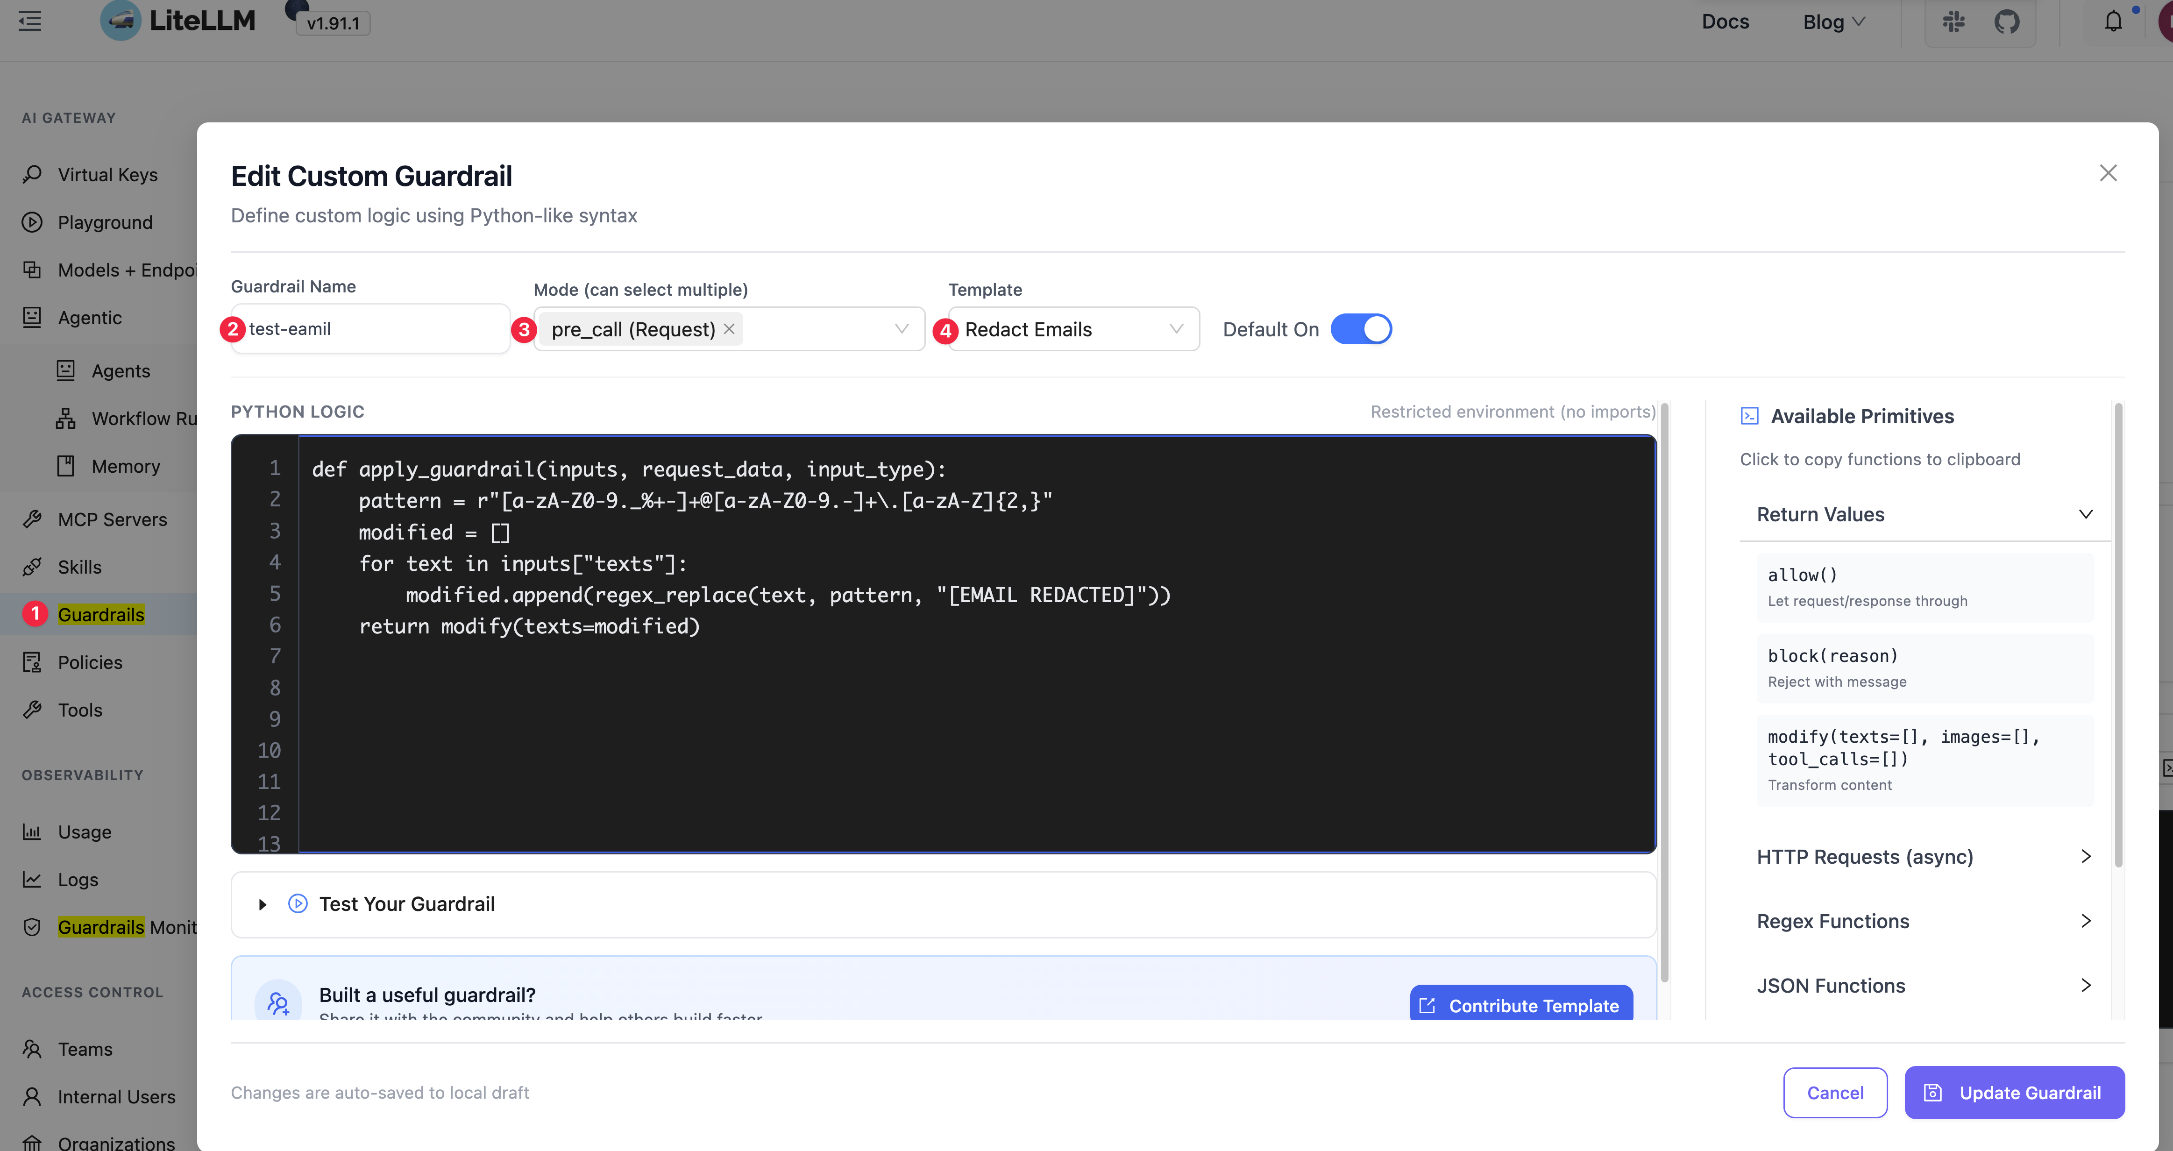Click the LiteLLM logo
This screenshot has width=2173, height=1151.
pos(178,20)
